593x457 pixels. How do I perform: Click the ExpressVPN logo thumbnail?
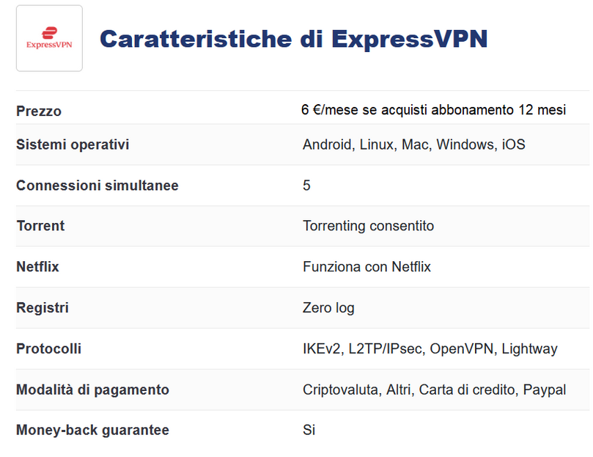49,38
